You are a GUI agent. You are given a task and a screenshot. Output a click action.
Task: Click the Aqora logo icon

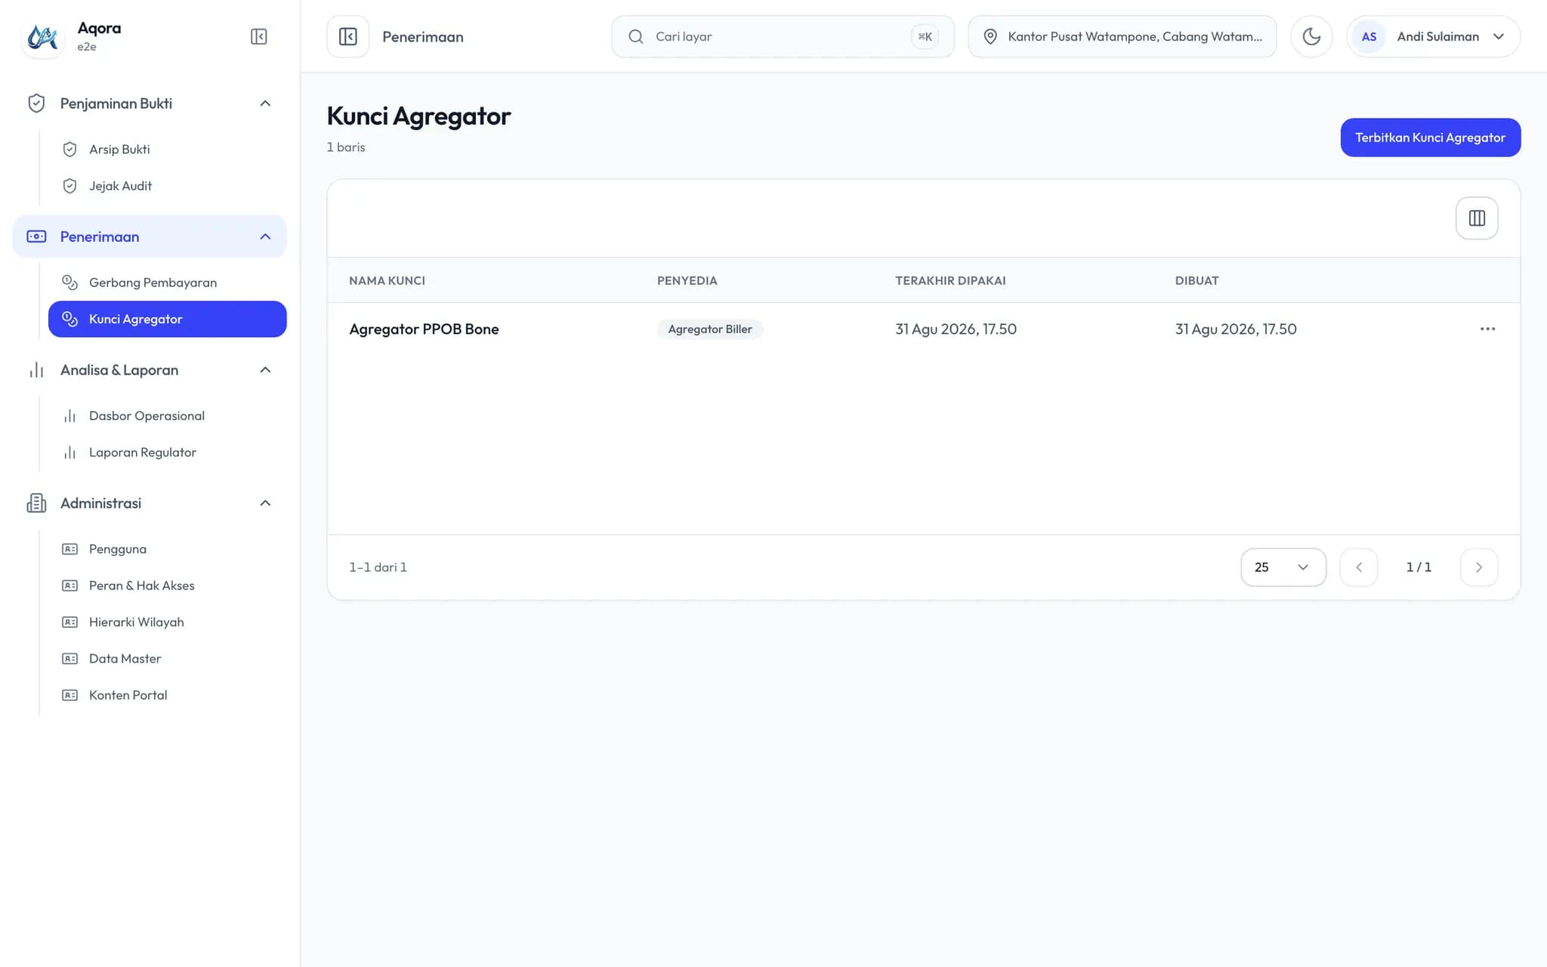[x=42, y=36]
